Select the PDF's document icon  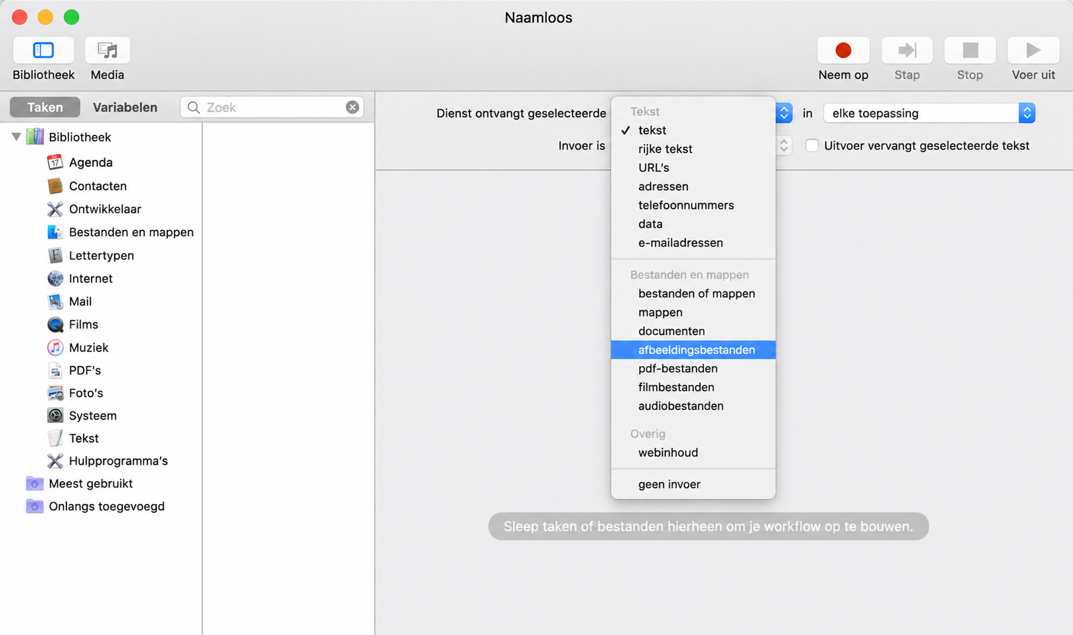pyautogui.click(x=55, y=370)
